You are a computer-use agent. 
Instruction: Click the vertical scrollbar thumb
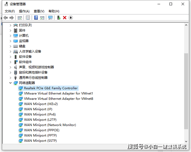(x=186, y=91)
